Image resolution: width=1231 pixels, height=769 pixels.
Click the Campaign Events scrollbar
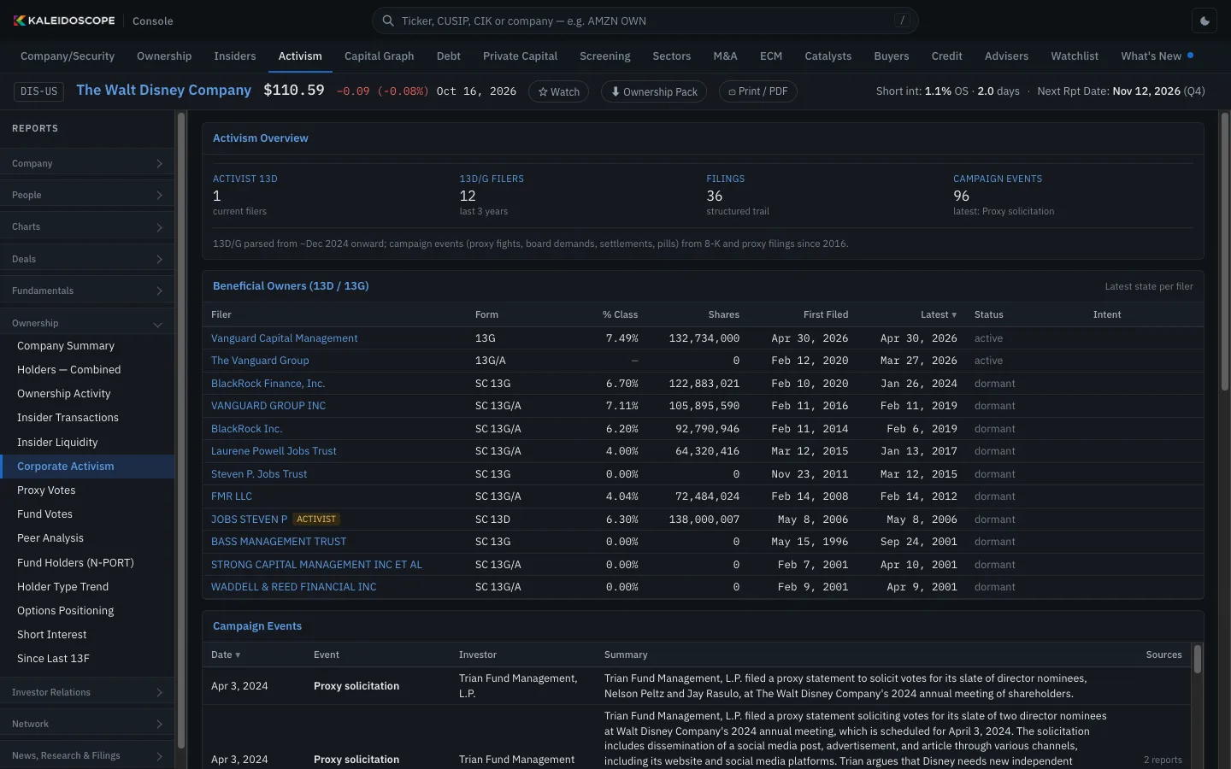tap(1198, 659)
